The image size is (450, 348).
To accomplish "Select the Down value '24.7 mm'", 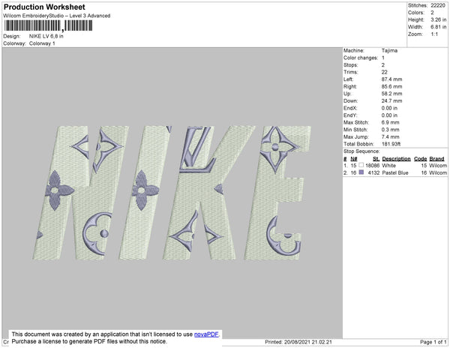I will click(391, 101).
